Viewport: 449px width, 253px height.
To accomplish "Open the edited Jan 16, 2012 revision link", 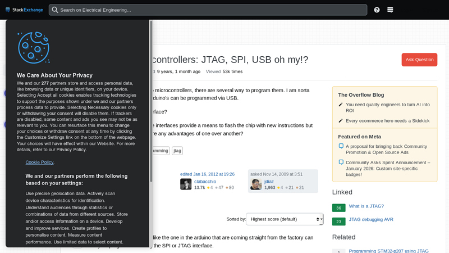I will (x=207, y=174).
